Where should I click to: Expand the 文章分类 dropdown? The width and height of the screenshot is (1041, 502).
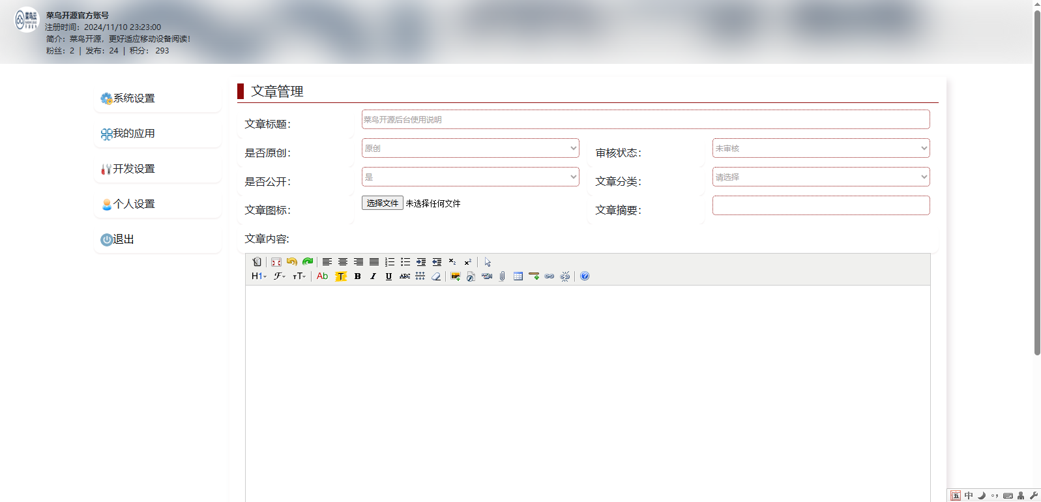click(821, 177)
